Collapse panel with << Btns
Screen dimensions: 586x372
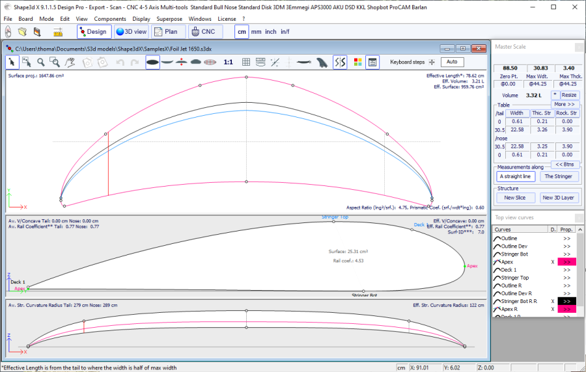[564, 165]
